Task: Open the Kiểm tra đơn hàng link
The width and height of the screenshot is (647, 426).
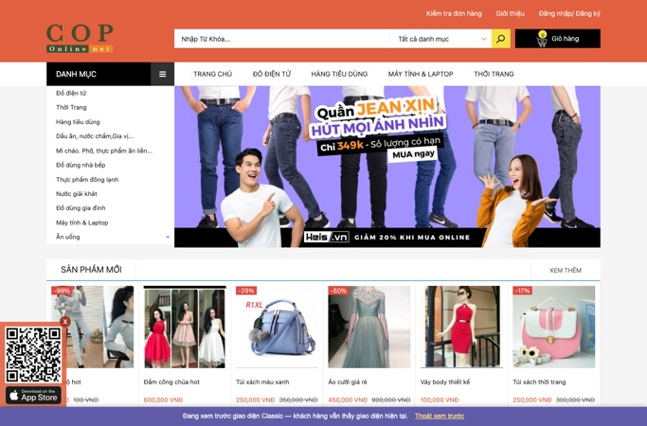Action: pos(454,13)
